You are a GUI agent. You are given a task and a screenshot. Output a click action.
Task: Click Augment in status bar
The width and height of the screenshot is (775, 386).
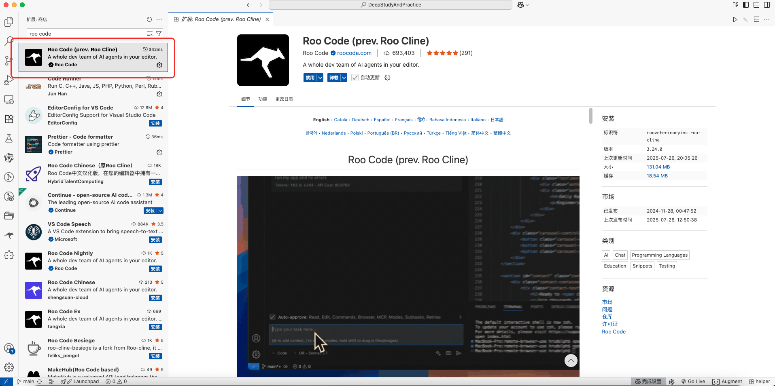coord(727,382)
